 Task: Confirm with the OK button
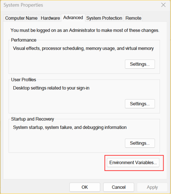tap(85, 187)
